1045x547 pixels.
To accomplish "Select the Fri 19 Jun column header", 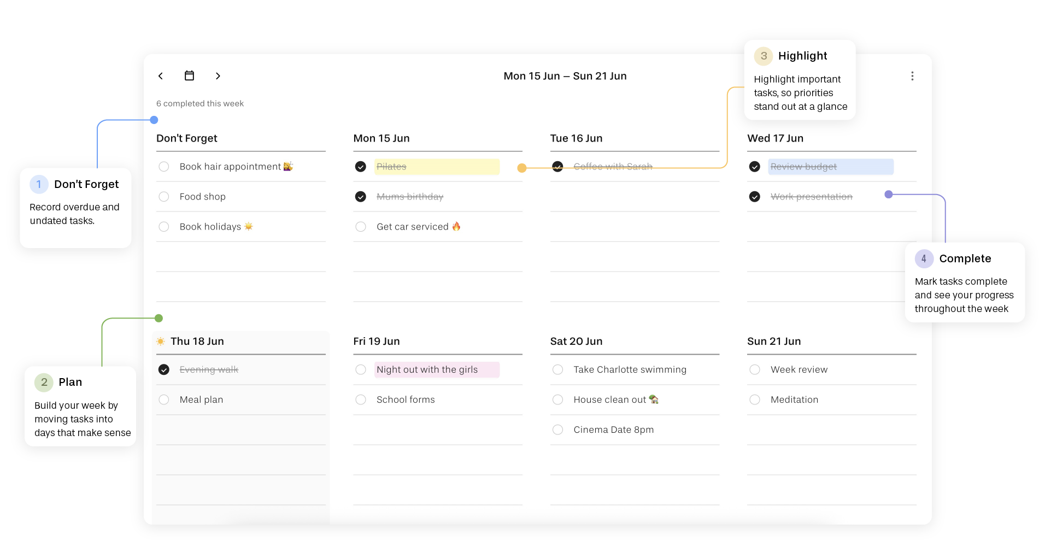I will coord(377,342).
